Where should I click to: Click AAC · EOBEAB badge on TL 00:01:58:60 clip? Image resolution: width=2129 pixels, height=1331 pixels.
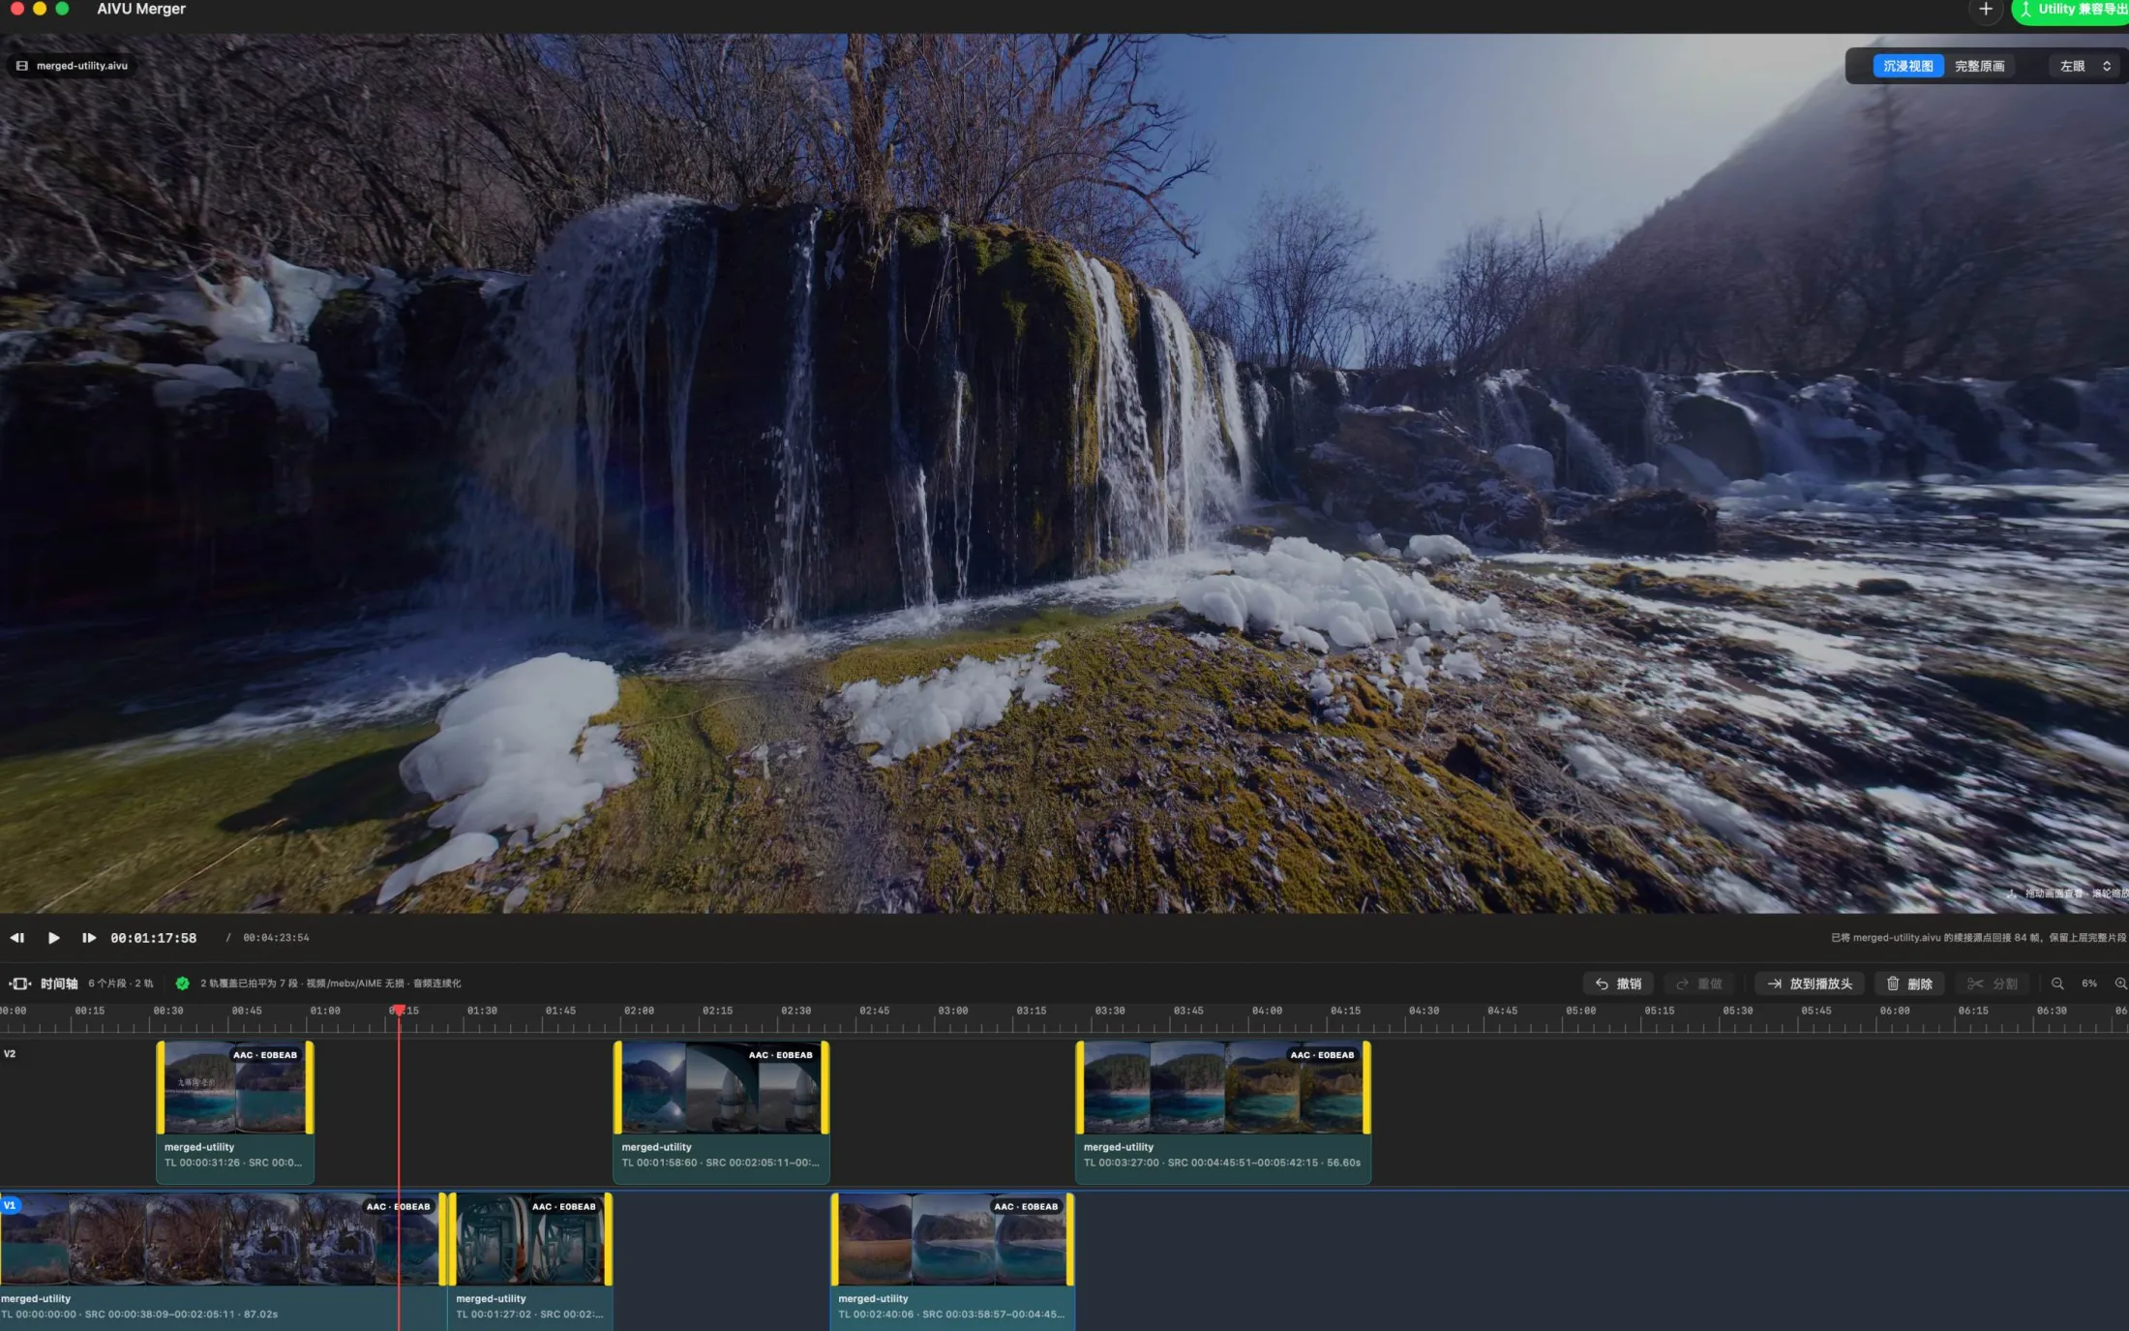[x=781, y=1055]
